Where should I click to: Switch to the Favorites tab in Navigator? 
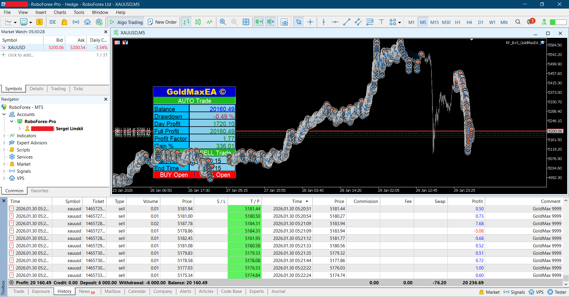coord(40,191)
